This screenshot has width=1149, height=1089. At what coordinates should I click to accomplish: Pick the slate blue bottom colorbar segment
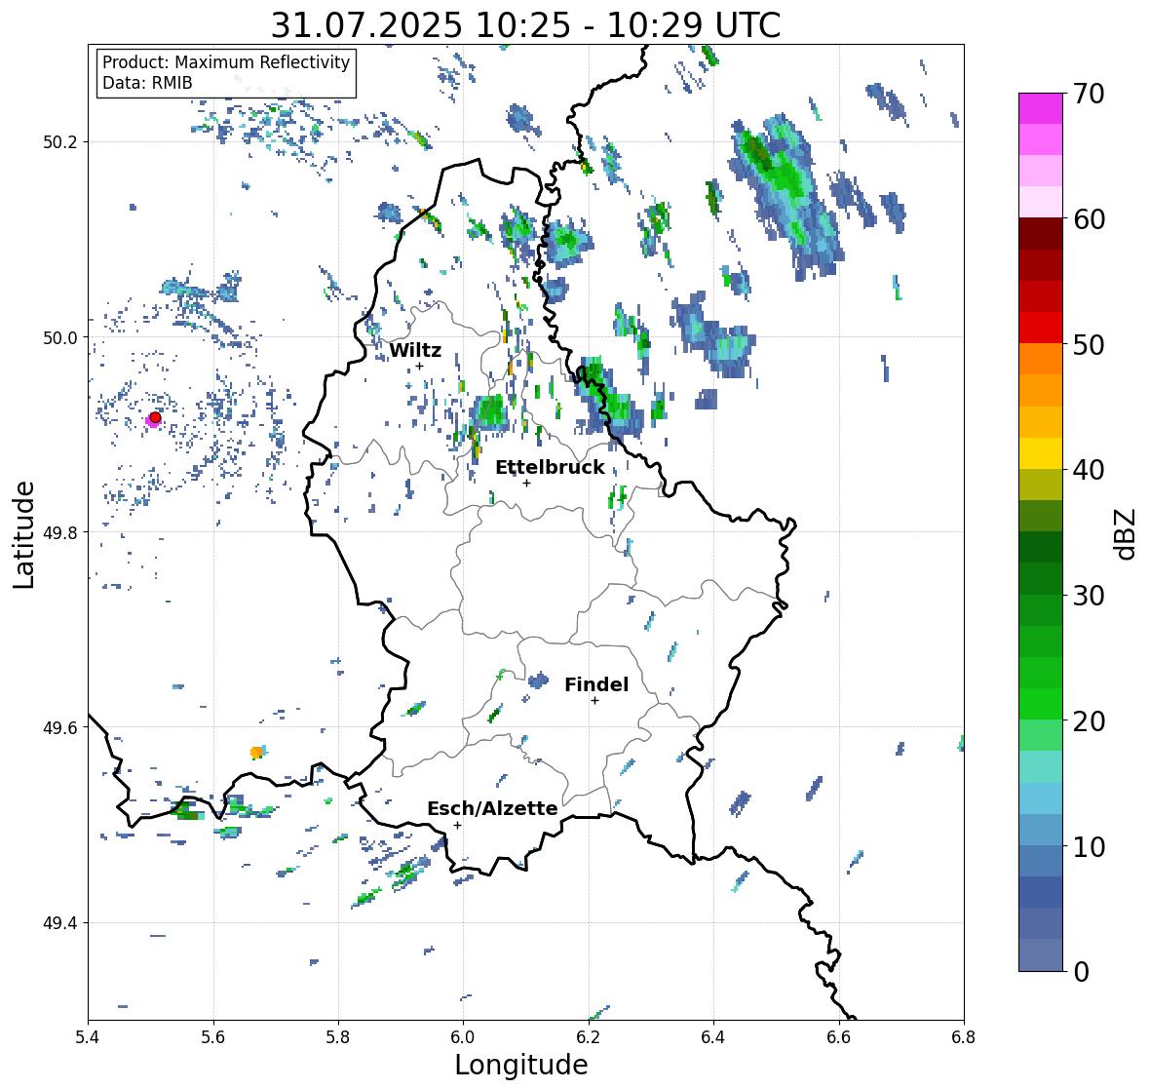click(1041, 955)
